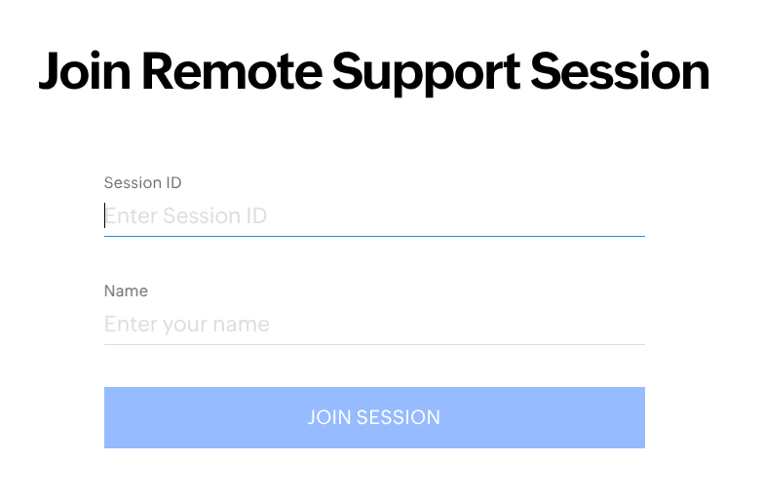Click the gray underline beneath the Name field

coord(374,344)
